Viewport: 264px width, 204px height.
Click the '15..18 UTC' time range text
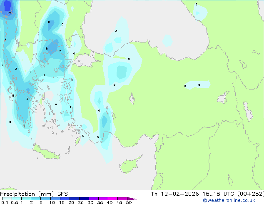click(218, 194)
